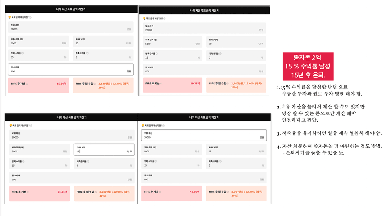Image resolution: width=387 pixels, height=216 pixels.
Task: Click the FIRE 후 자산 value 43.69억
Action: [x=195, y=192]
